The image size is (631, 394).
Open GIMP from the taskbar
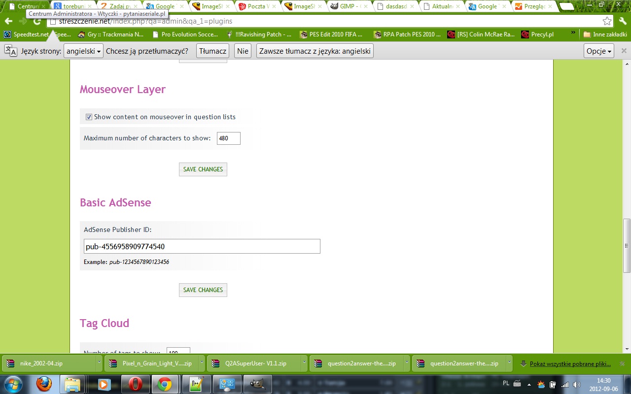256,384
